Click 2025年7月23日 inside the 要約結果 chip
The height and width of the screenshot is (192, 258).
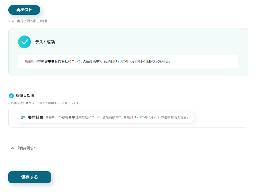[x=149, y=117]
